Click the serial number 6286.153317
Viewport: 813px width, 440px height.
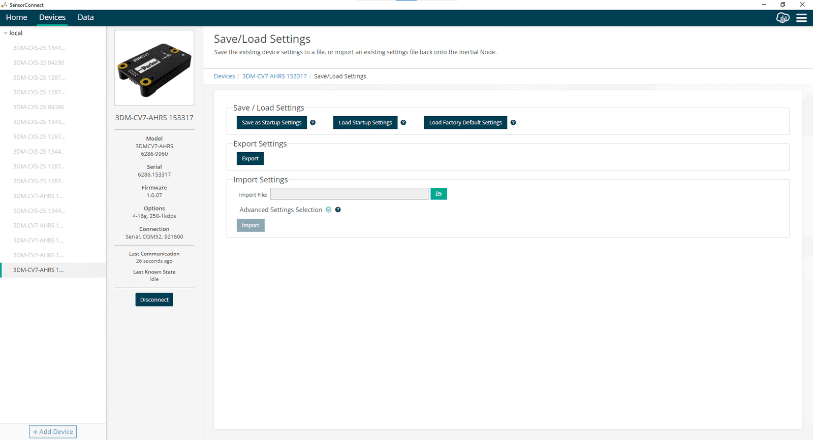(154, 175)
